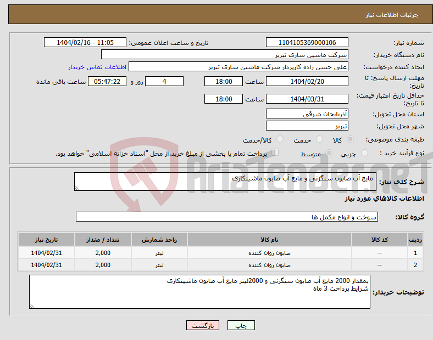433x340 pixels.
Task: Select the جزیی purchase type radio
Action: coord(364,152)
